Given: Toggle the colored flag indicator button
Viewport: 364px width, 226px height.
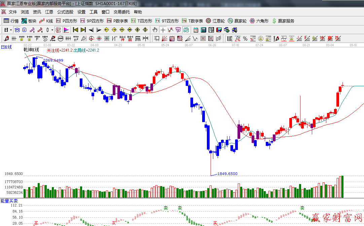Looking at the screenshot, I should click(x=66, y=30).
